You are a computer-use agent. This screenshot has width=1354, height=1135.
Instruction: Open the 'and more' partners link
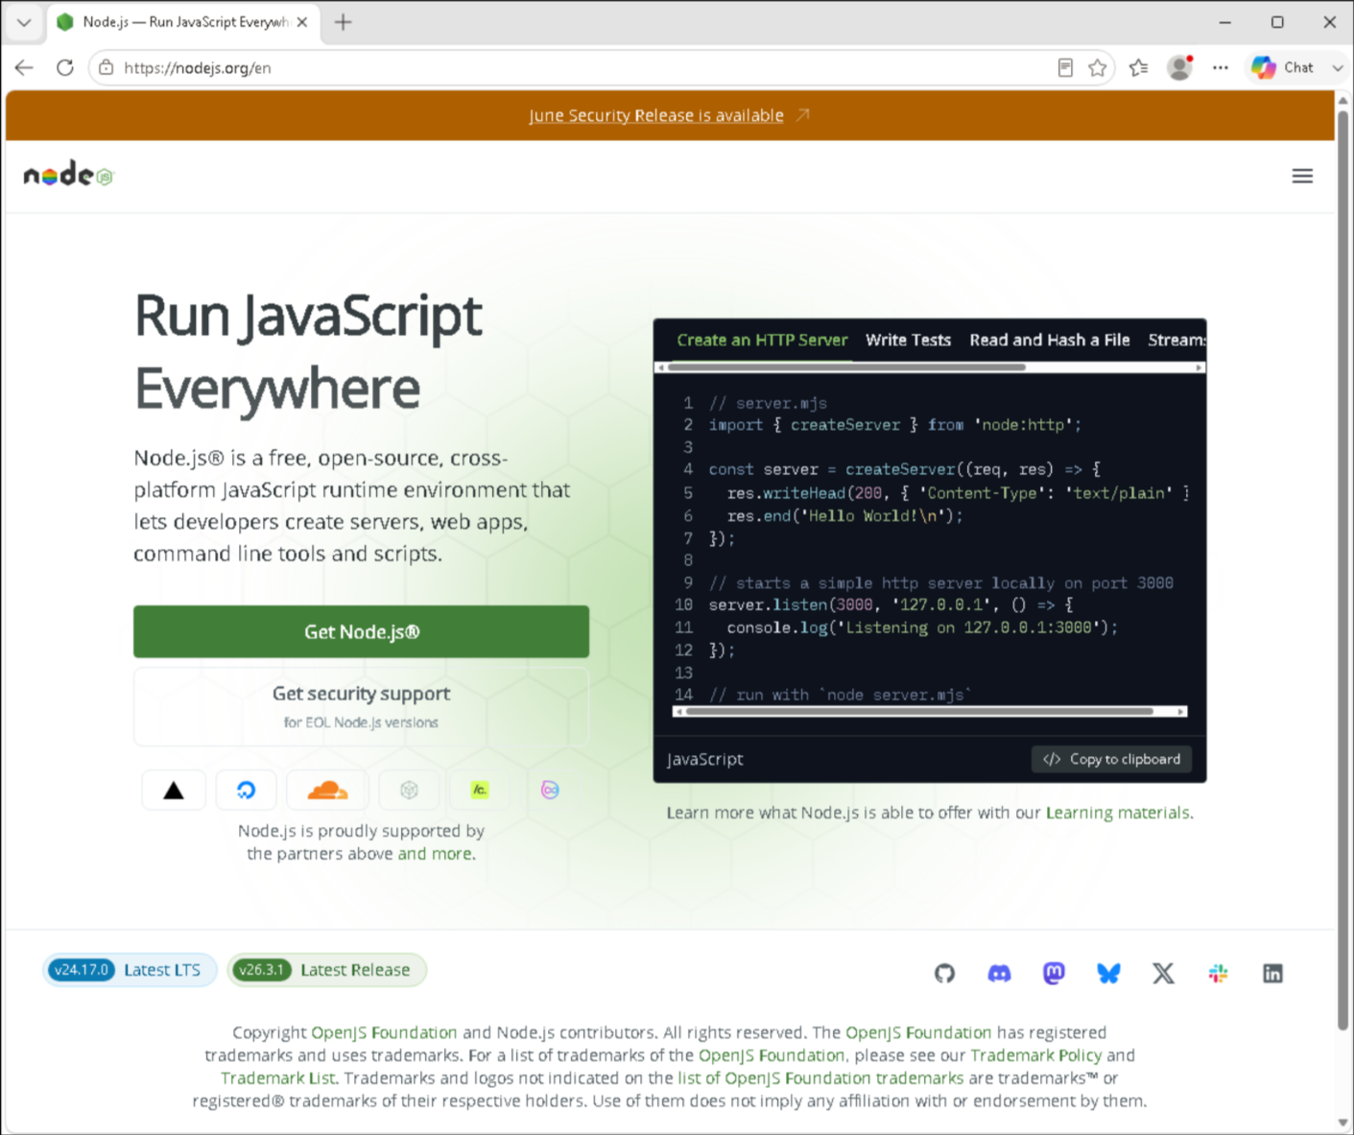(435, 854)
